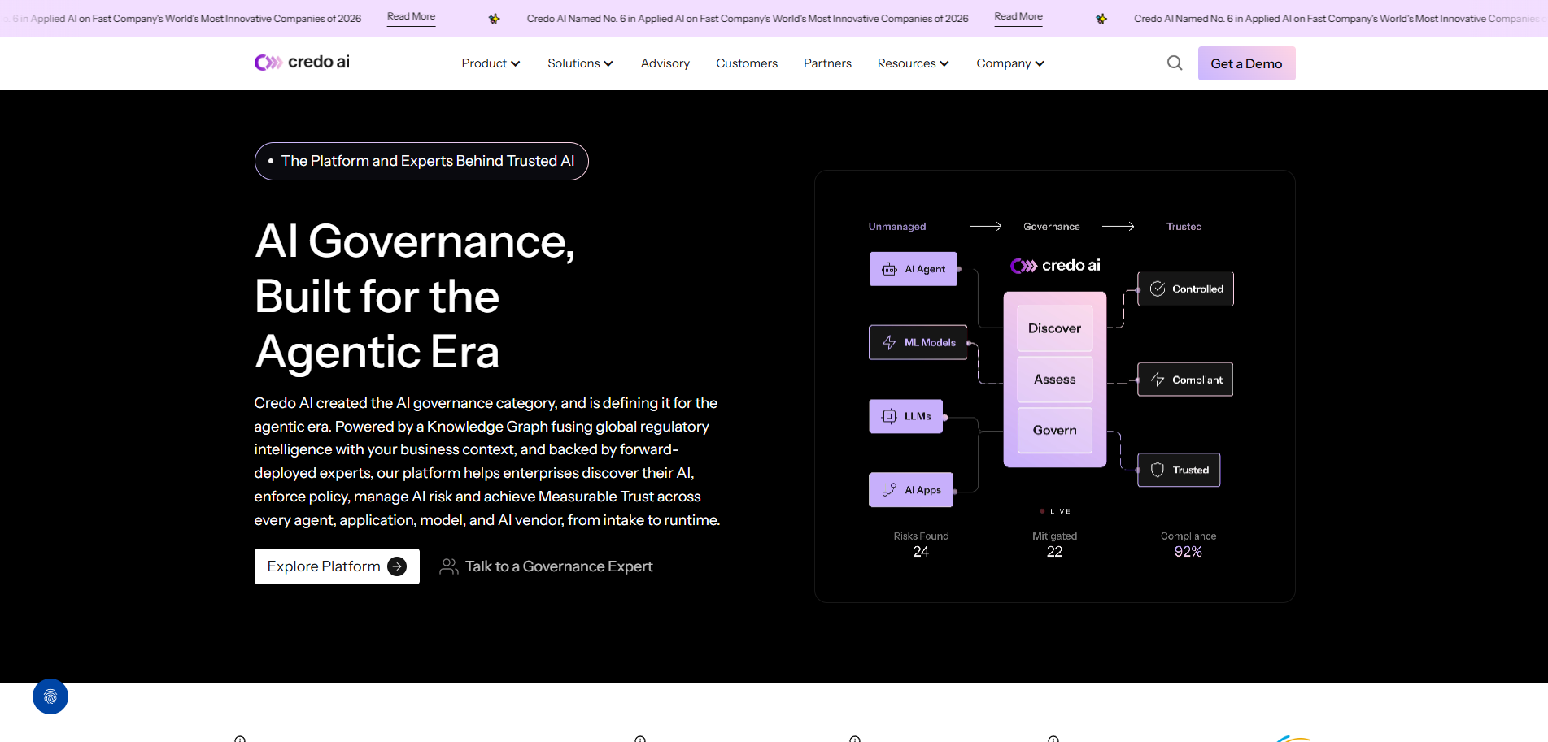Follow Talk to a Governance Expert link
This screenshot has width=1548, height=742.
pos(546,566)
